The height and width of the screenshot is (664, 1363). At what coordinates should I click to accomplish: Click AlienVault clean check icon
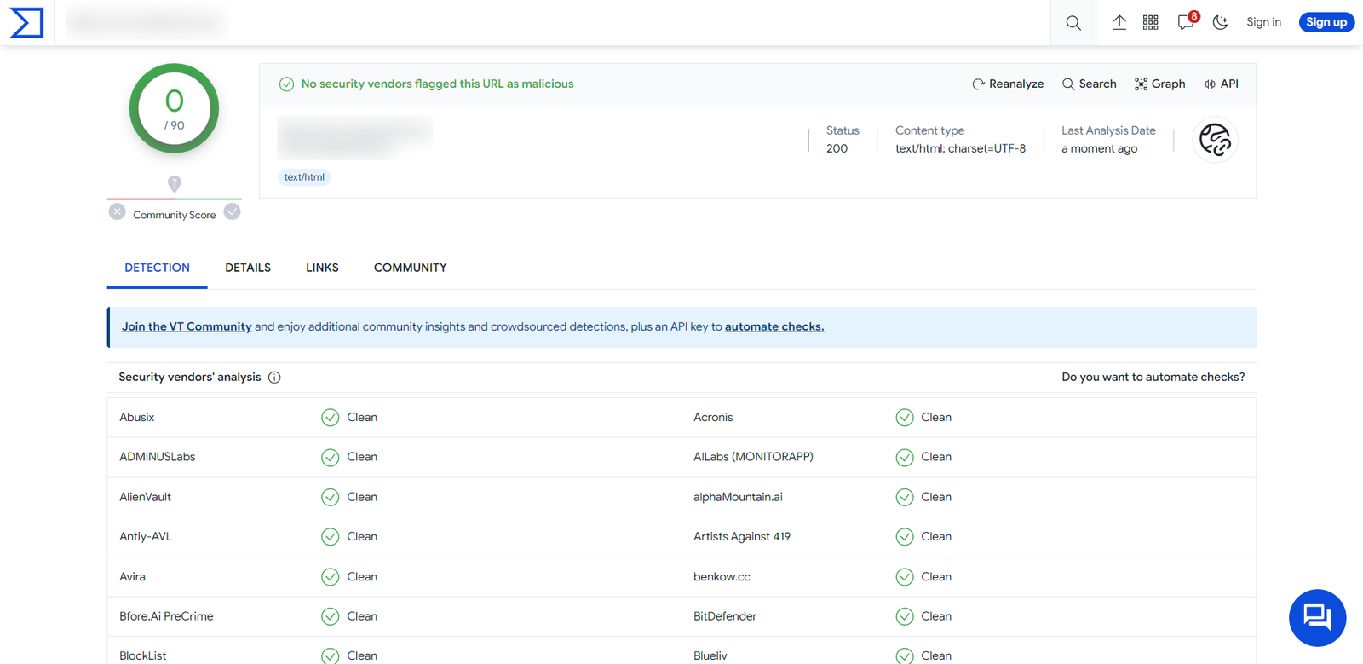point(330,497)
